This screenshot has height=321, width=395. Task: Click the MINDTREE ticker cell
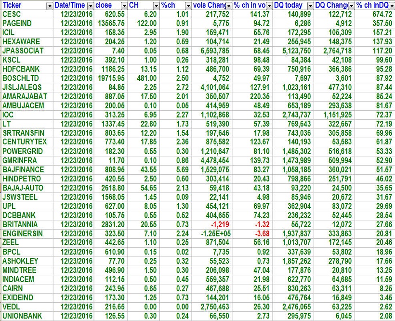coord(26,270)
